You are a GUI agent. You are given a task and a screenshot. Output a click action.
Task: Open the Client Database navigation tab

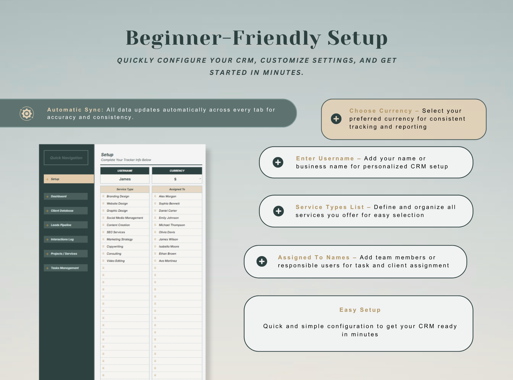click(66, 211)
